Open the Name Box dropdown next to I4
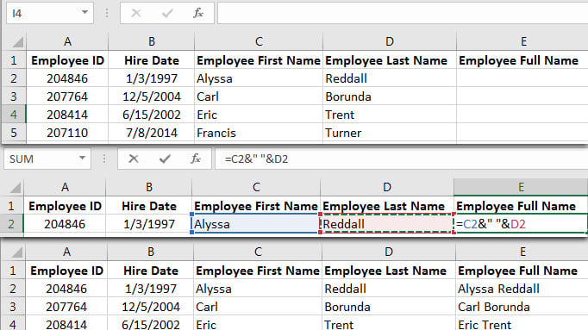The width and height of the screenshot is (588, 330). click(x=84, y=12)
